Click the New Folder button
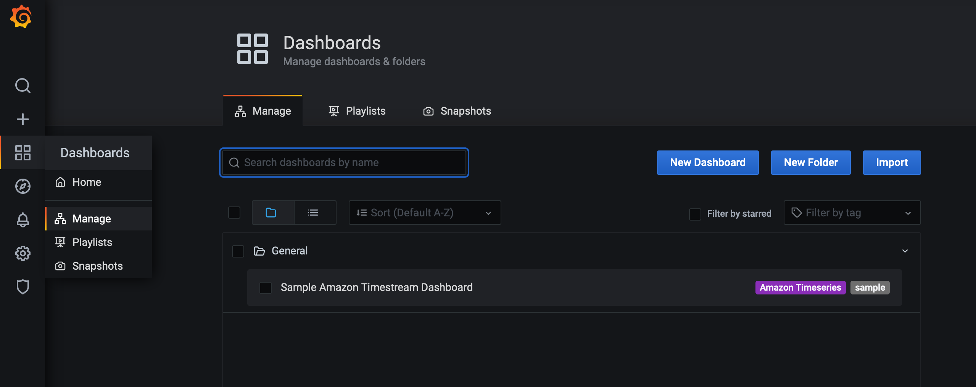The height and width of the screenshot is (387, 976). pos(810,163)
